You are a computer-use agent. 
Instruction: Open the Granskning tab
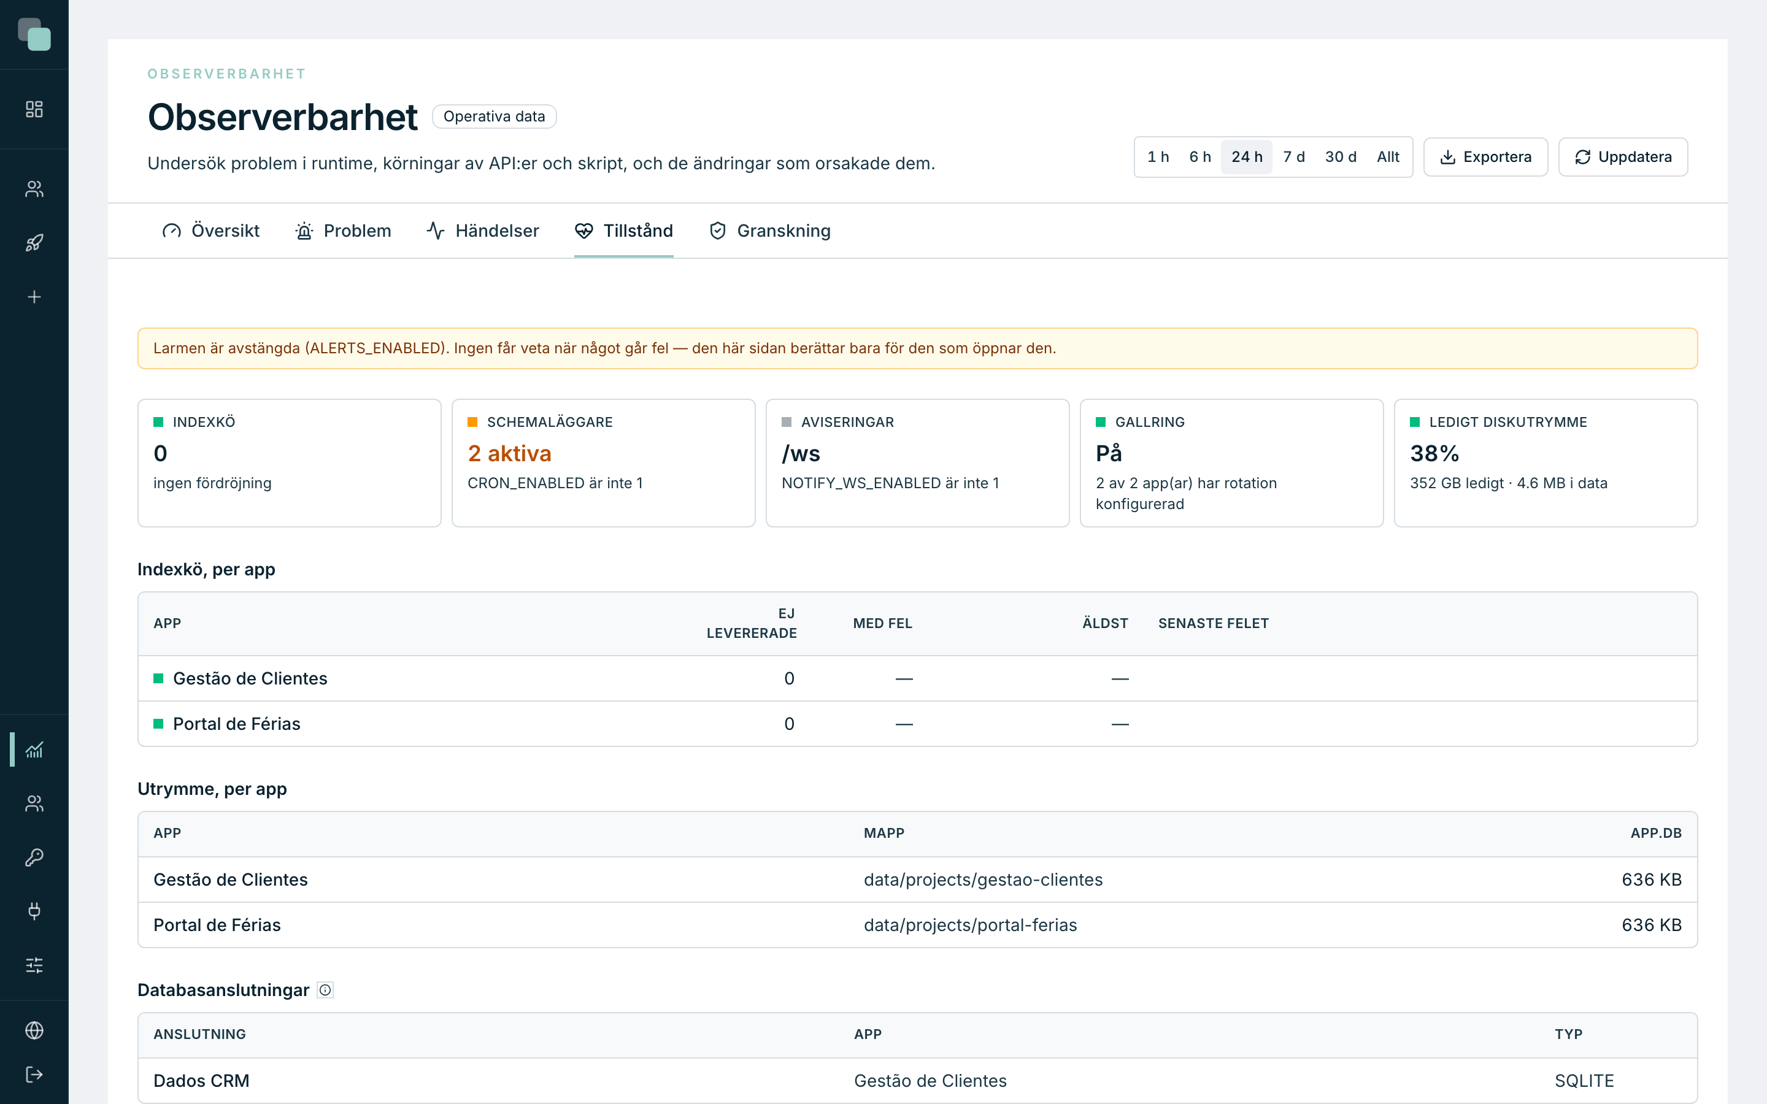[769, 231]
